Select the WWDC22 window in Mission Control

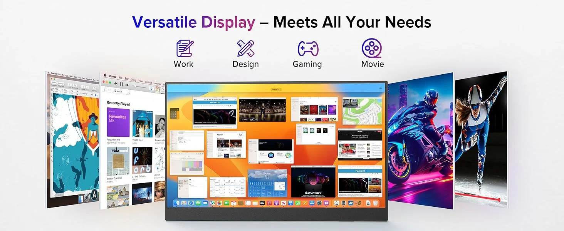[x=313, y=182]
